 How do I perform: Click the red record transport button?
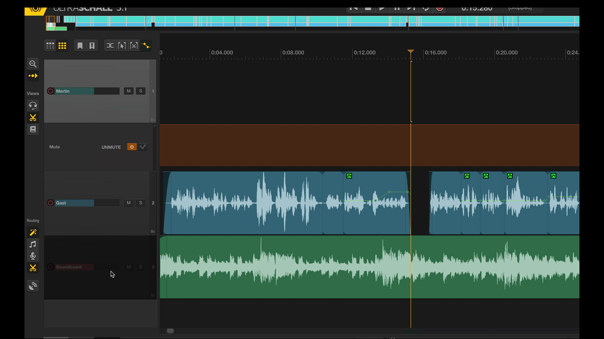click(x=440, y=8)
